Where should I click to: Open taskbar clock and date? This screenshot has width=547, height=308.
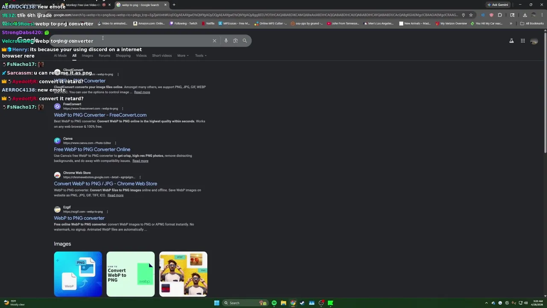coord(538,303)
